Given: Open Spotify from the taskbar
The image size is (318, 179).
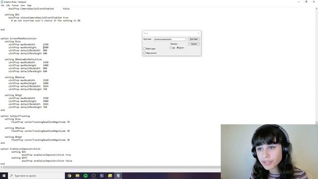Looking at the screenshot, I should [x=85, y=176].
